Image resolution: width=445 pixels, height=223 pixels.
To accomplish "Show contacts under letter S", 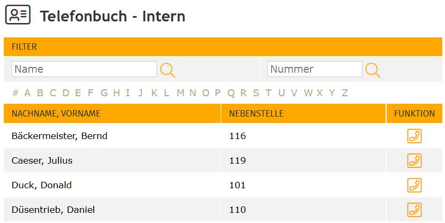I will tap(256, 93).
